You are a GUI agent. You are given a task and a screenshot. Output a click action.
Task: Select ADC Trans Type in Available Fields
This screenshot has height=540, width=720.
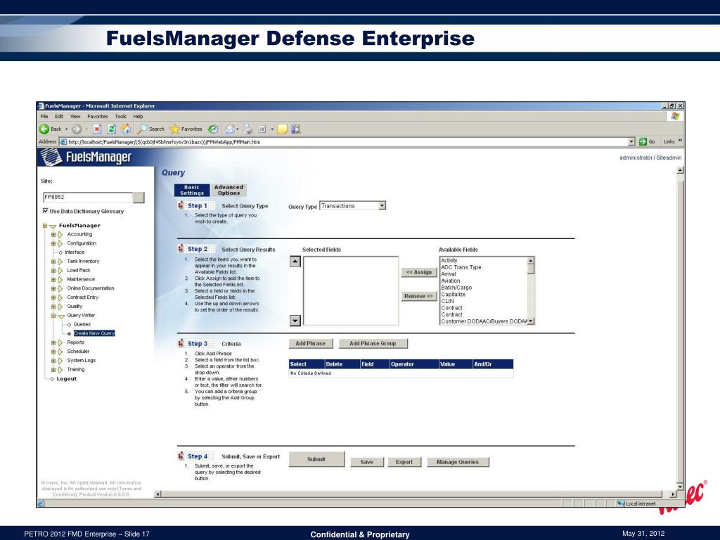click(461, 267)
